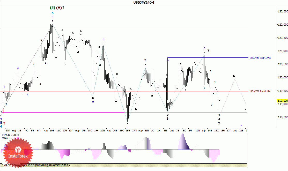Click the 14В date label on time axis
288x171 pixels.
pyautogui.click(x=210, y=131)
